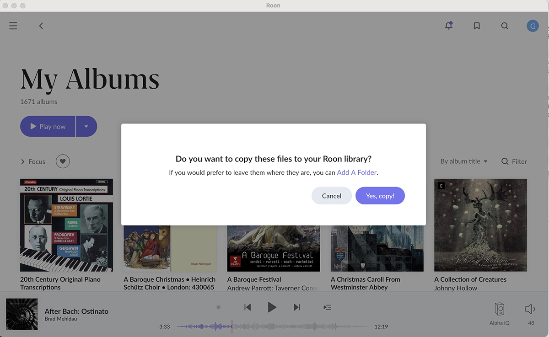The image size is (549, 337).
Task: Click the 1671 albums count text
Action: pos(39,102)
